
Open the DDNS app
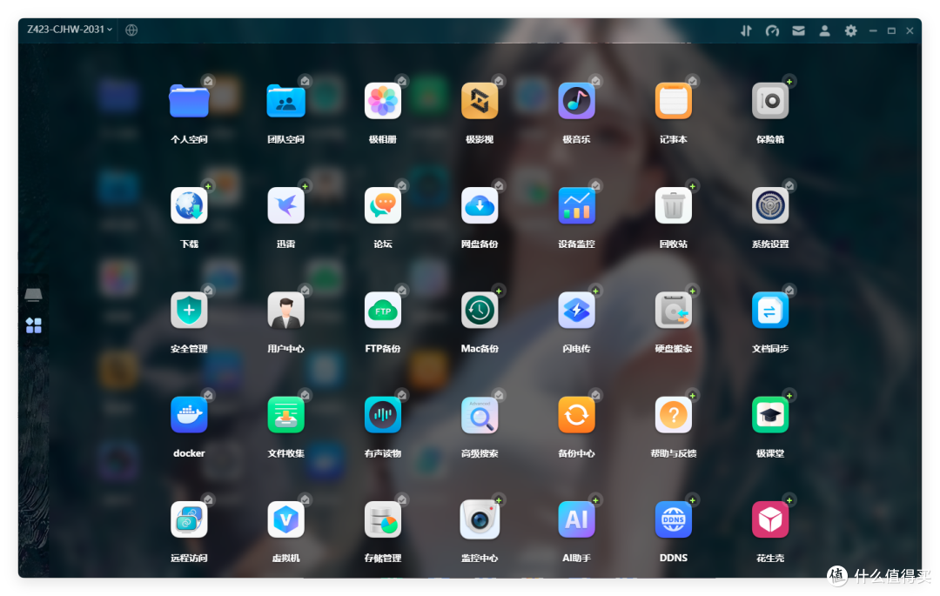[x=673, y=519]
